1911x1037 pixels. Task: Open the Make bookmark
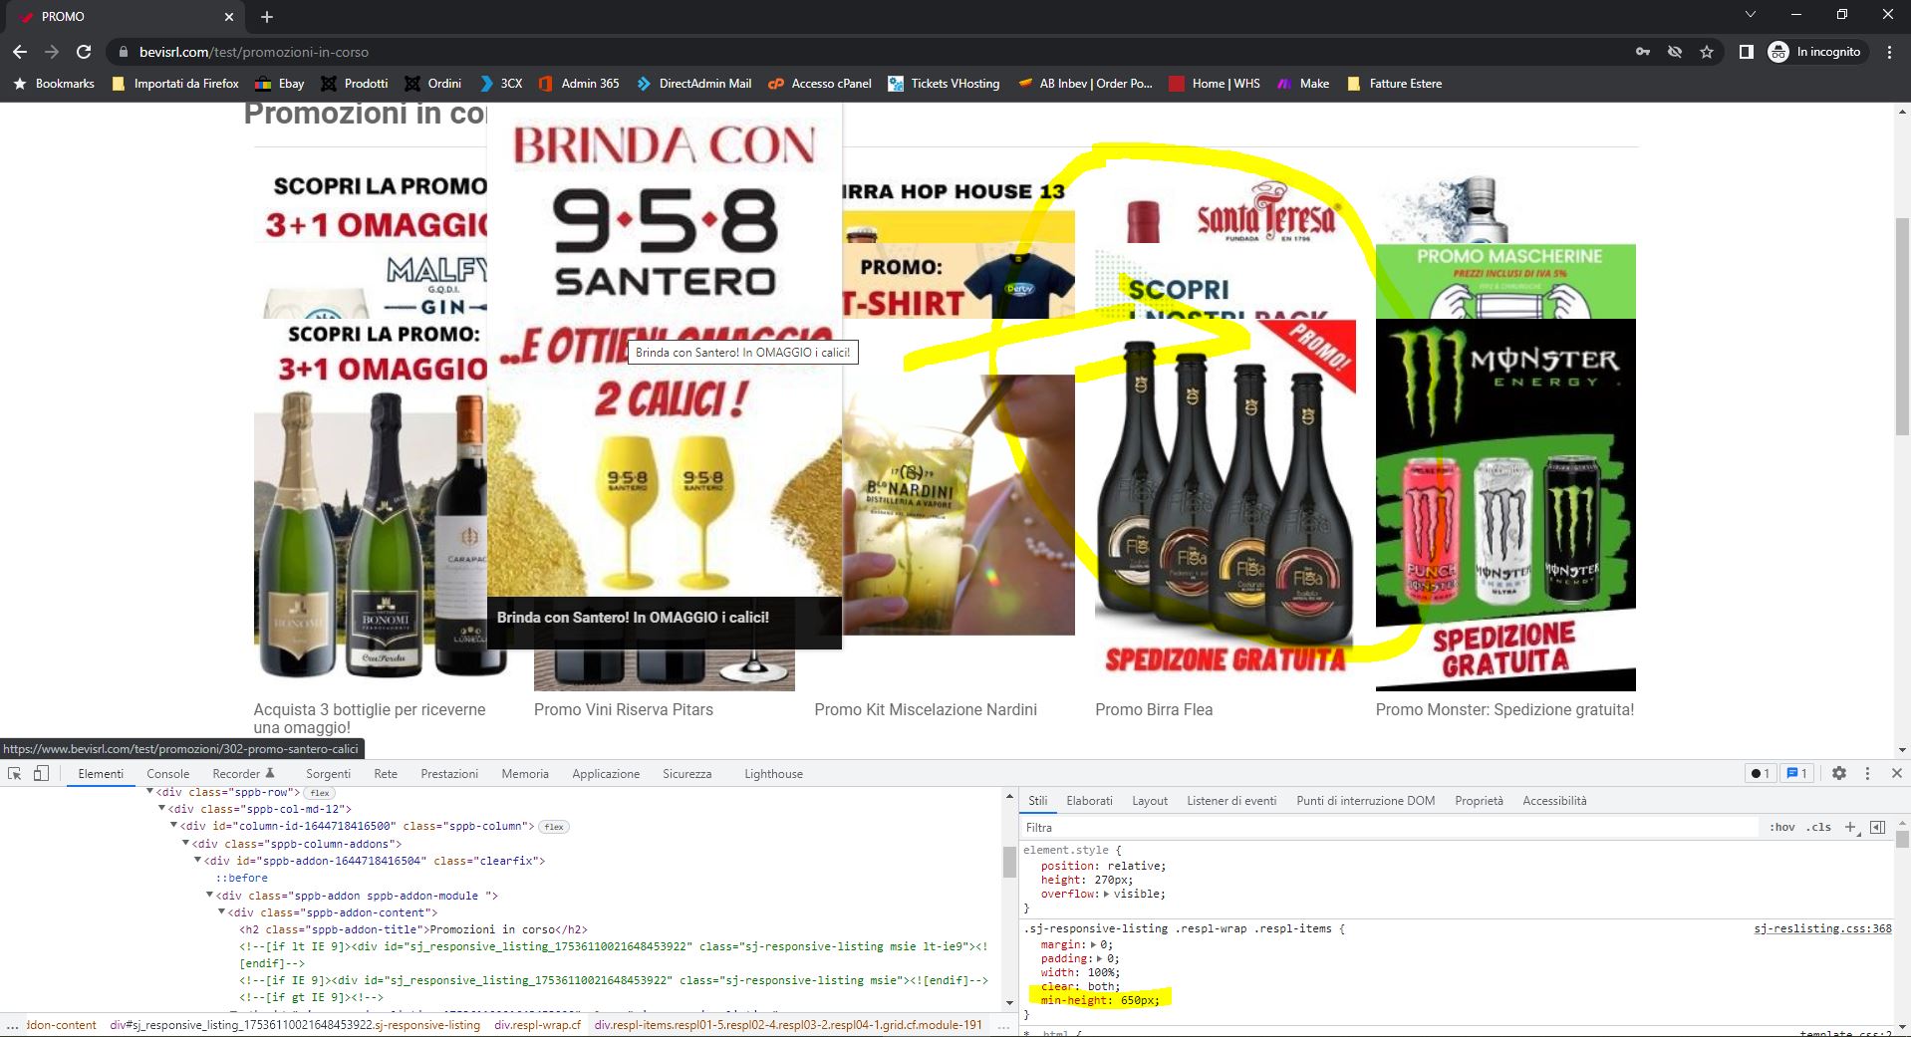(1303, 84)
